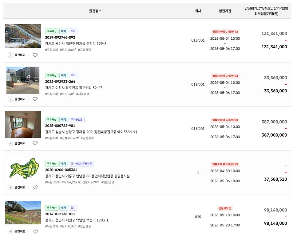This screenshot has height=237, width=297.
Task: Add 2019-092746-092 listing to compare with plus icon
Action: click(x=10, y=55)
